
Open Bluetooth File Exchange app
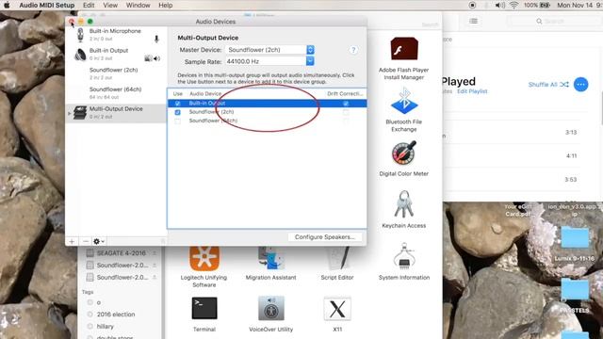click(x=404, y=109)
